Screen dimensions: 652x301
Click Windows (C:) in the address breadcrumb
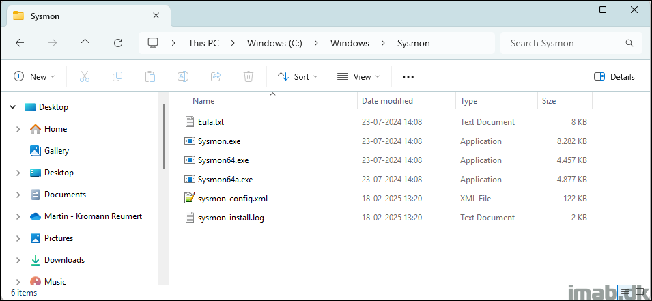pos(274,43)
